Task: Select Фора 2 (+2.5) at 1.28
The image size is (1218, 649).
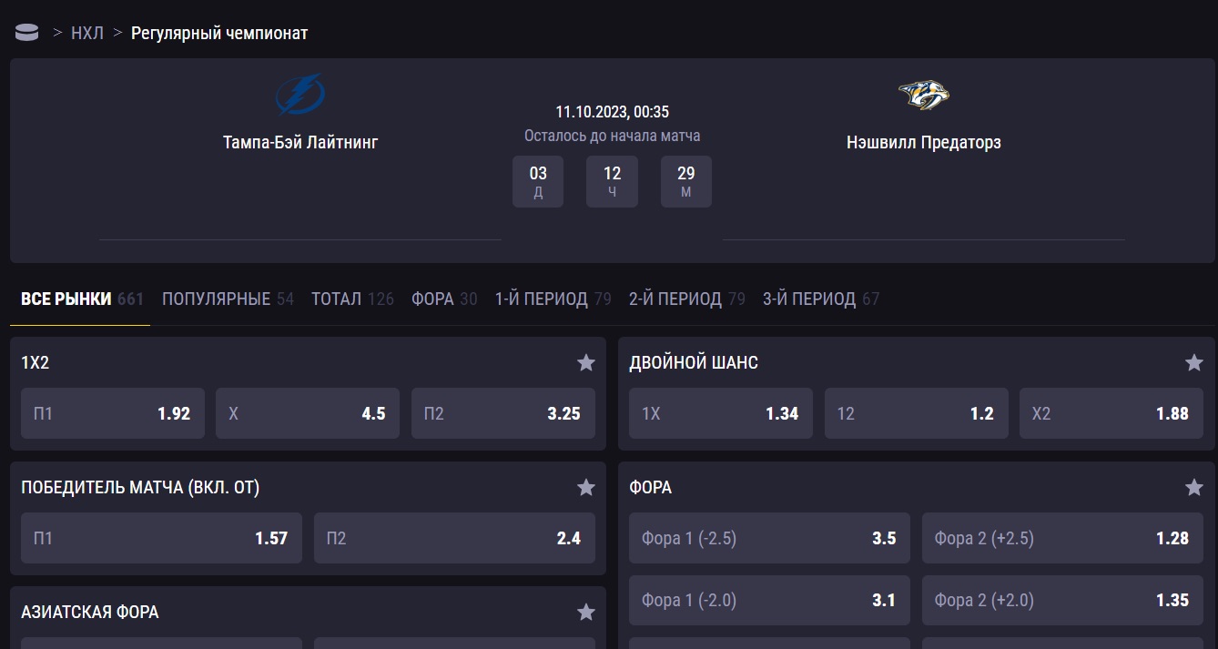Action: point(1062,538)
